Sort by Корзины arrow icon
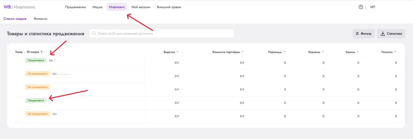Screen dimensions: 413x139 tap(323, 52)
